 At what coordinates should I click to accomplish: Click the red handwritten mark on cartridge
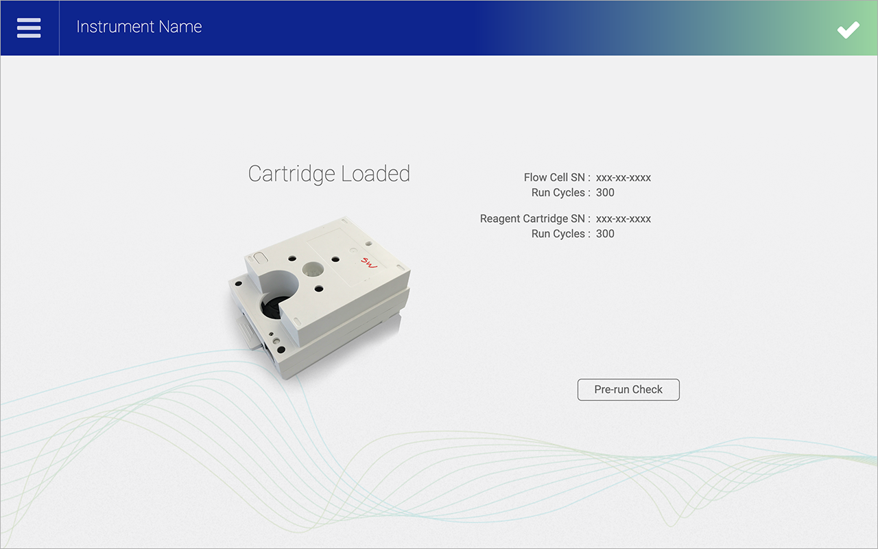coord(369,263)
